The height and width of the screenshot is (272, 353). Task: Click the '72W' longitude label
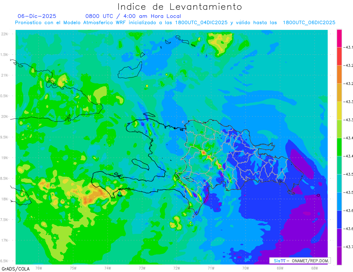pyautogui.click(x=176, y=268)
